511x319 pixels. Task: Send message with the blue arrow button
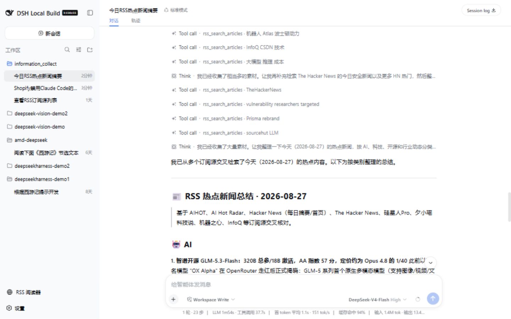click(x=433, y=298)
